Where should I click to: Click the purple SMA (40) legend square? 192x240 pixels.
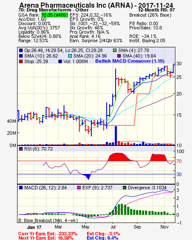click(119, 56)
